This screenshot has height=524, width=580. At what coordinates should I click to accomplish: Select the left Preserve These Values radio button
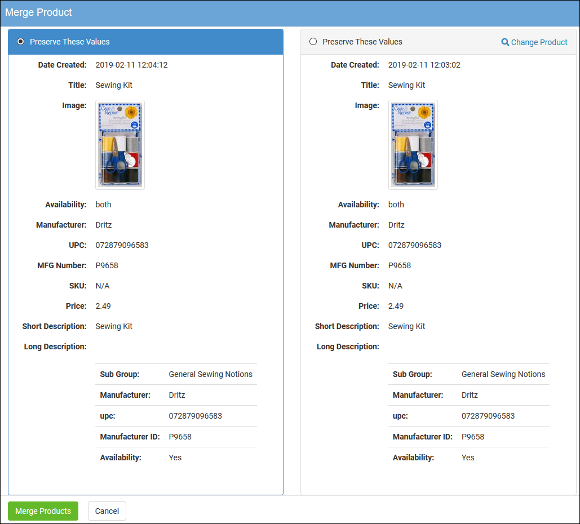click(x=20, y=41)
